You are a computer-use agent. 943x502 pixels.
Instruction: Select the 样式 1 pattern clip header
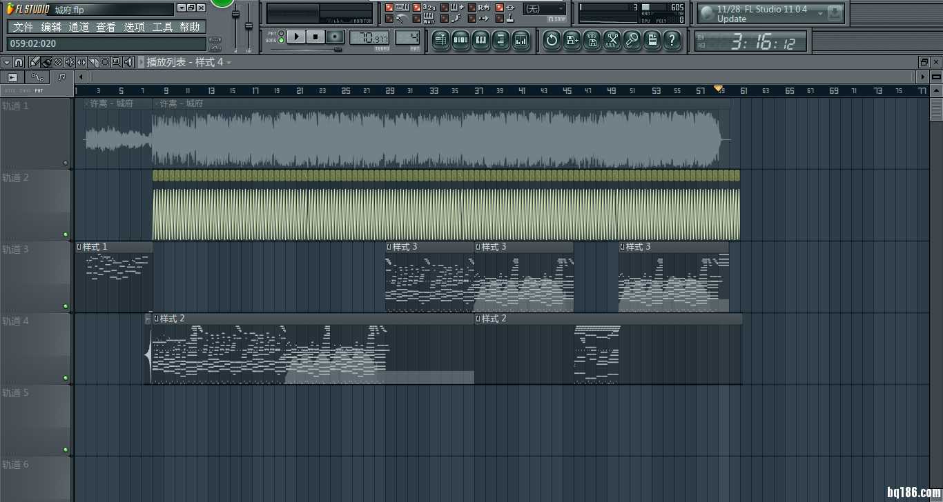pyautogui.click(x=114, y=247)
